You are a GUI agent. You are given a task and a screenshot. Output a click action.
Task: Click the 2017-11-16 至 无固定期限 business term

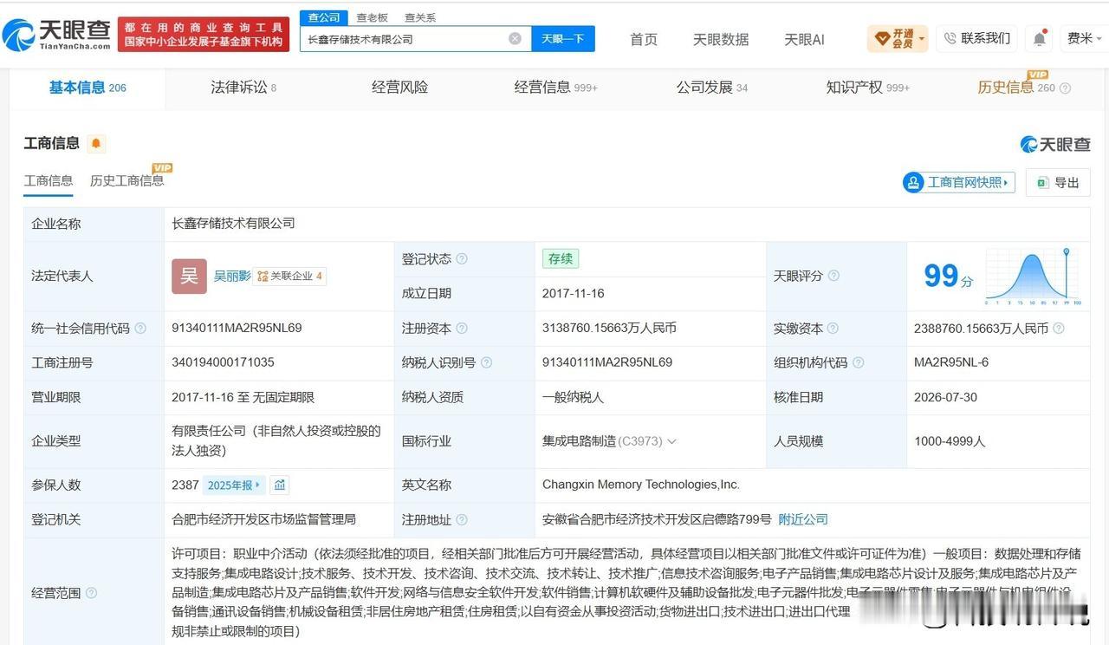point(243,397)
